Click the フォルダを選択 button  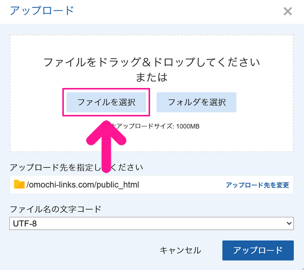[196, 102]
